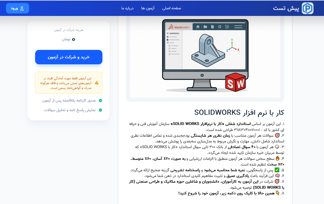Screen dimensions: 324x204
Task: Click the pointing hand emoji in item ۸
Action: [x=277, y=193]
